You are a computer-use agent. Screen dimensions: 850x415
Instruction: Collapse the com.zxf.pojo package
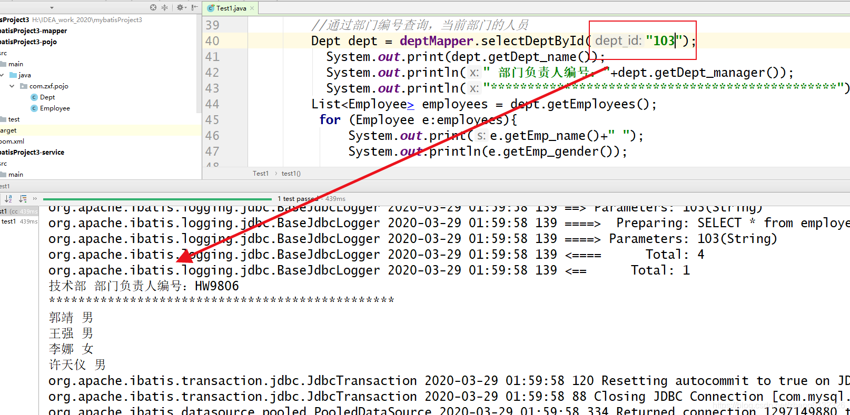[12, 86]
